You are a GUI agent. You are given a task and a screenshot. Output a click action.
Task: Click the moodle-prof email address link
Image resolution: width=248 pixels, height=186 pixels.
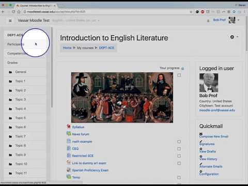pyautogui.click(x=217, y=110)
